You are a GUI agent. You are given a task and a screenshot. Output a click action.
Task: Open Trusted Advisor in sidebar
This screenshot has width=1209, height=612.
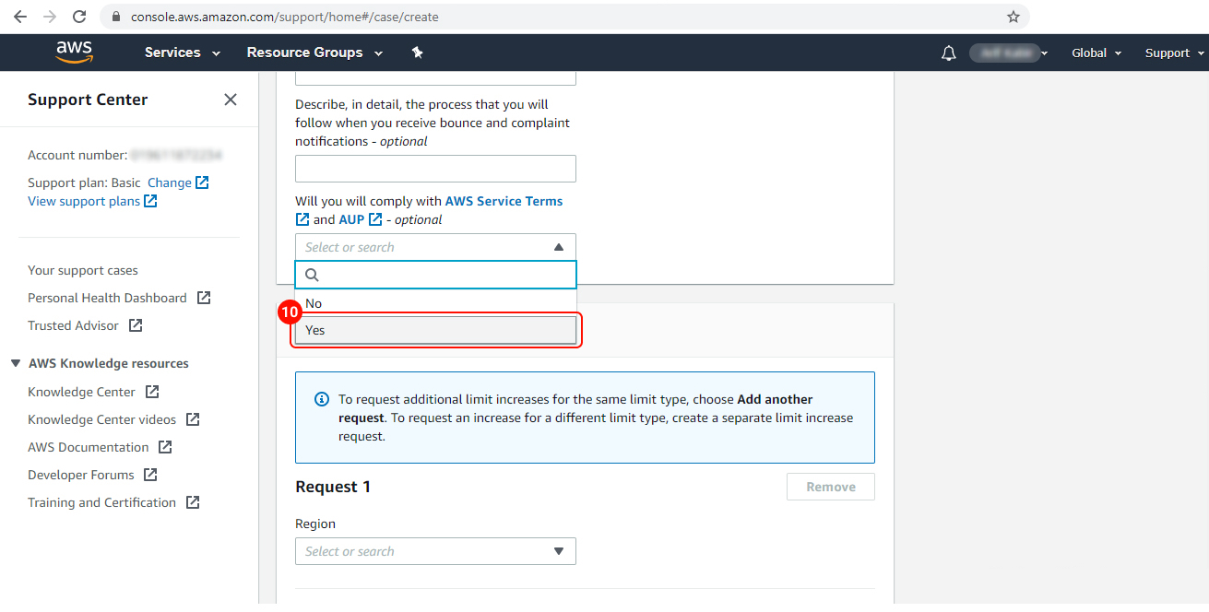tap(74, 325)
